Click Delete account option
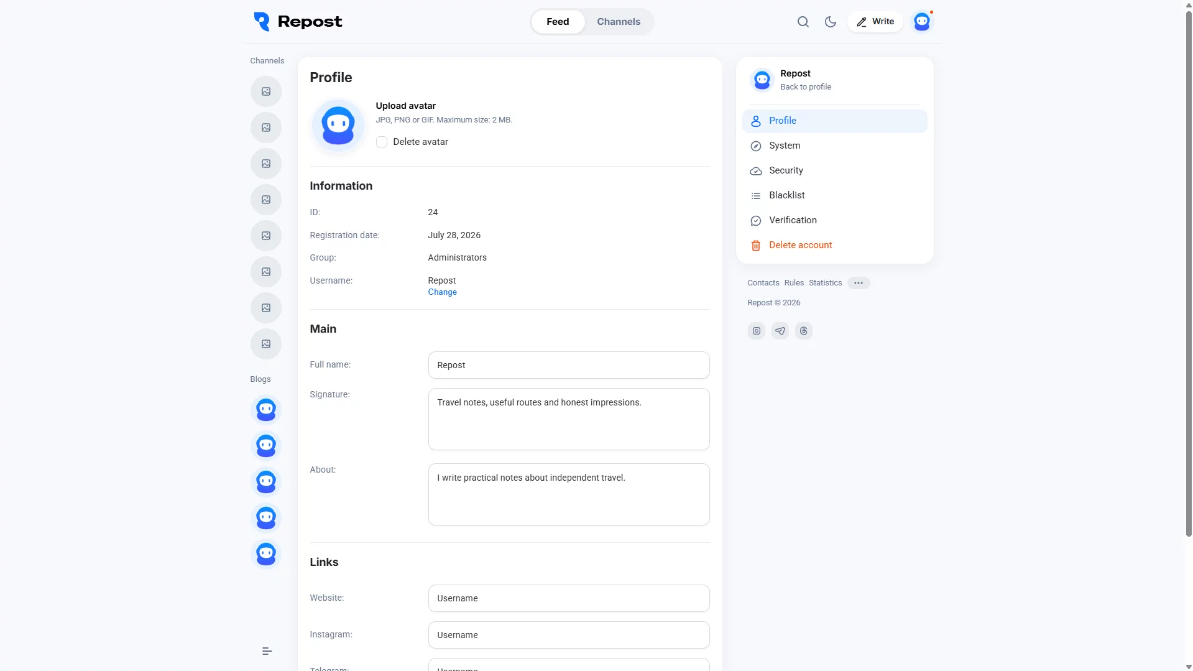 [834, 245]
